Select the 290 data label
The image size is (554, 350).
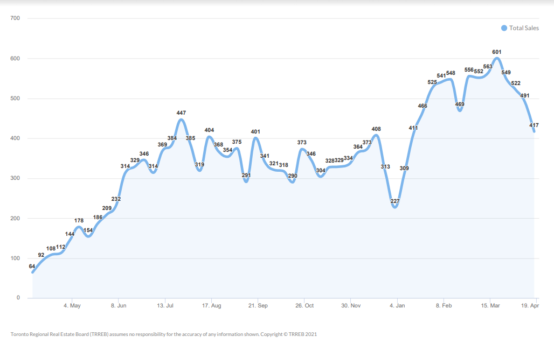point(293,176)
